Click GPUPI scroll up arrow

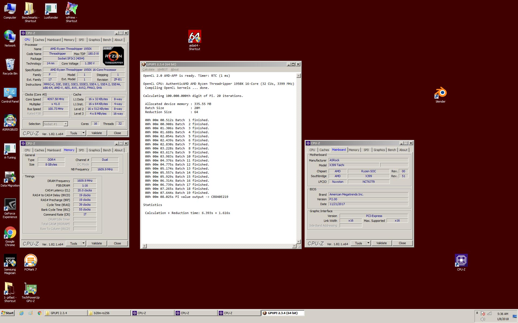coord(299,76)
